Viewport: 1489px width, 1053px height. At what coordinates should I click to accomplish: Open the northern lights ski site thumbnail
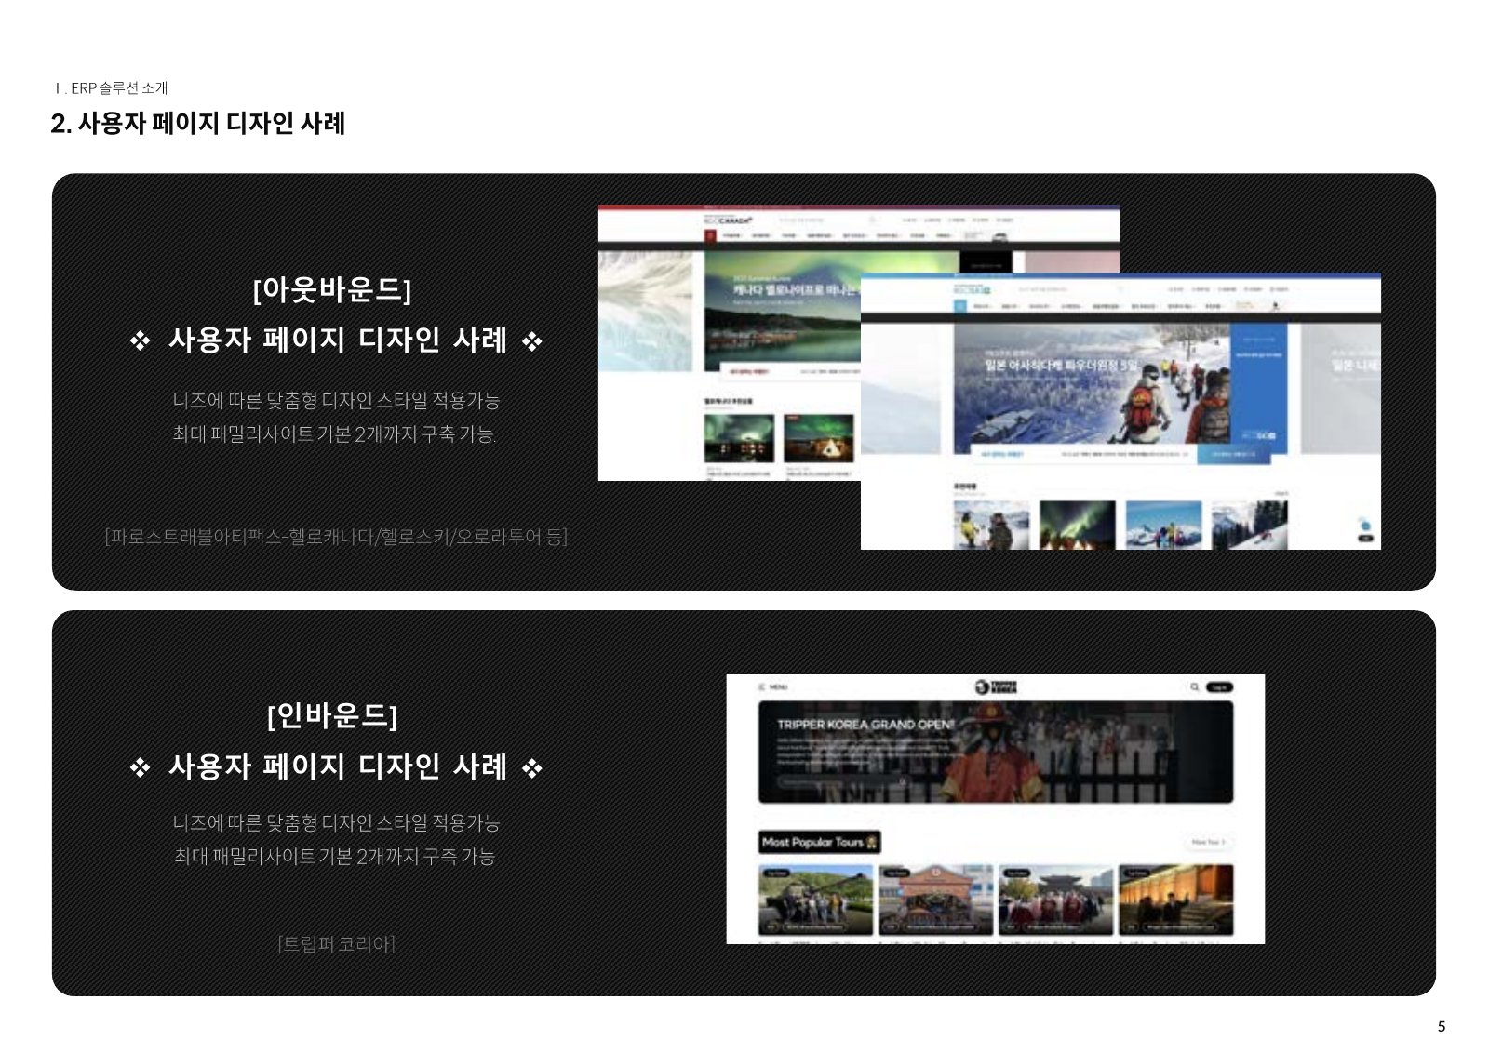click(x=1078, y=525)
